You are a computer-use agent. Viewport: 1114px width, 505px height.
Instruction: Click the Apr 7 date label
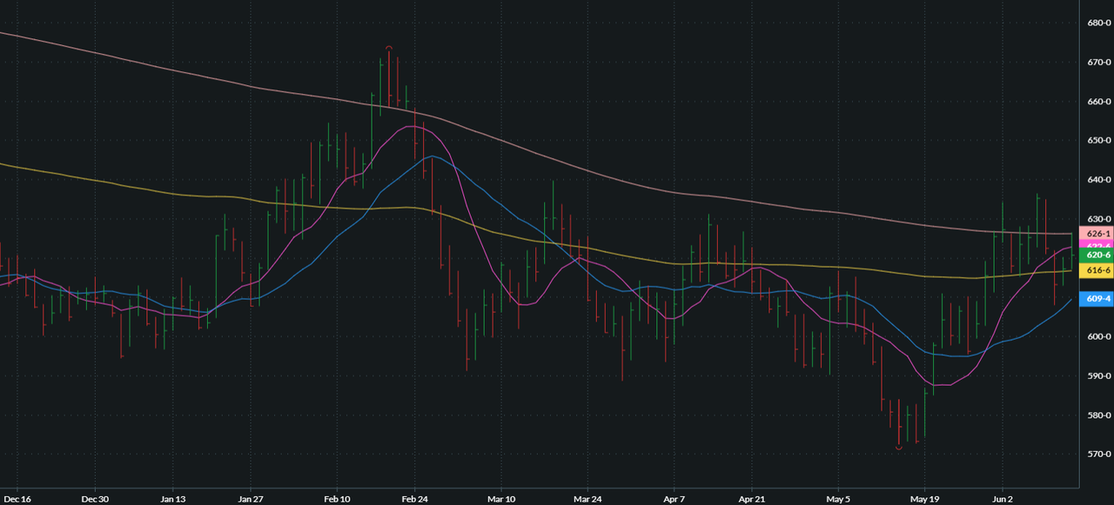tap(674, 499)
